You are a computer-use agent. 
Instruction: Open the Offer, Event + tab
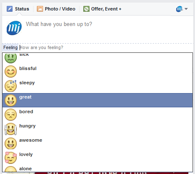tap(102, 9)
